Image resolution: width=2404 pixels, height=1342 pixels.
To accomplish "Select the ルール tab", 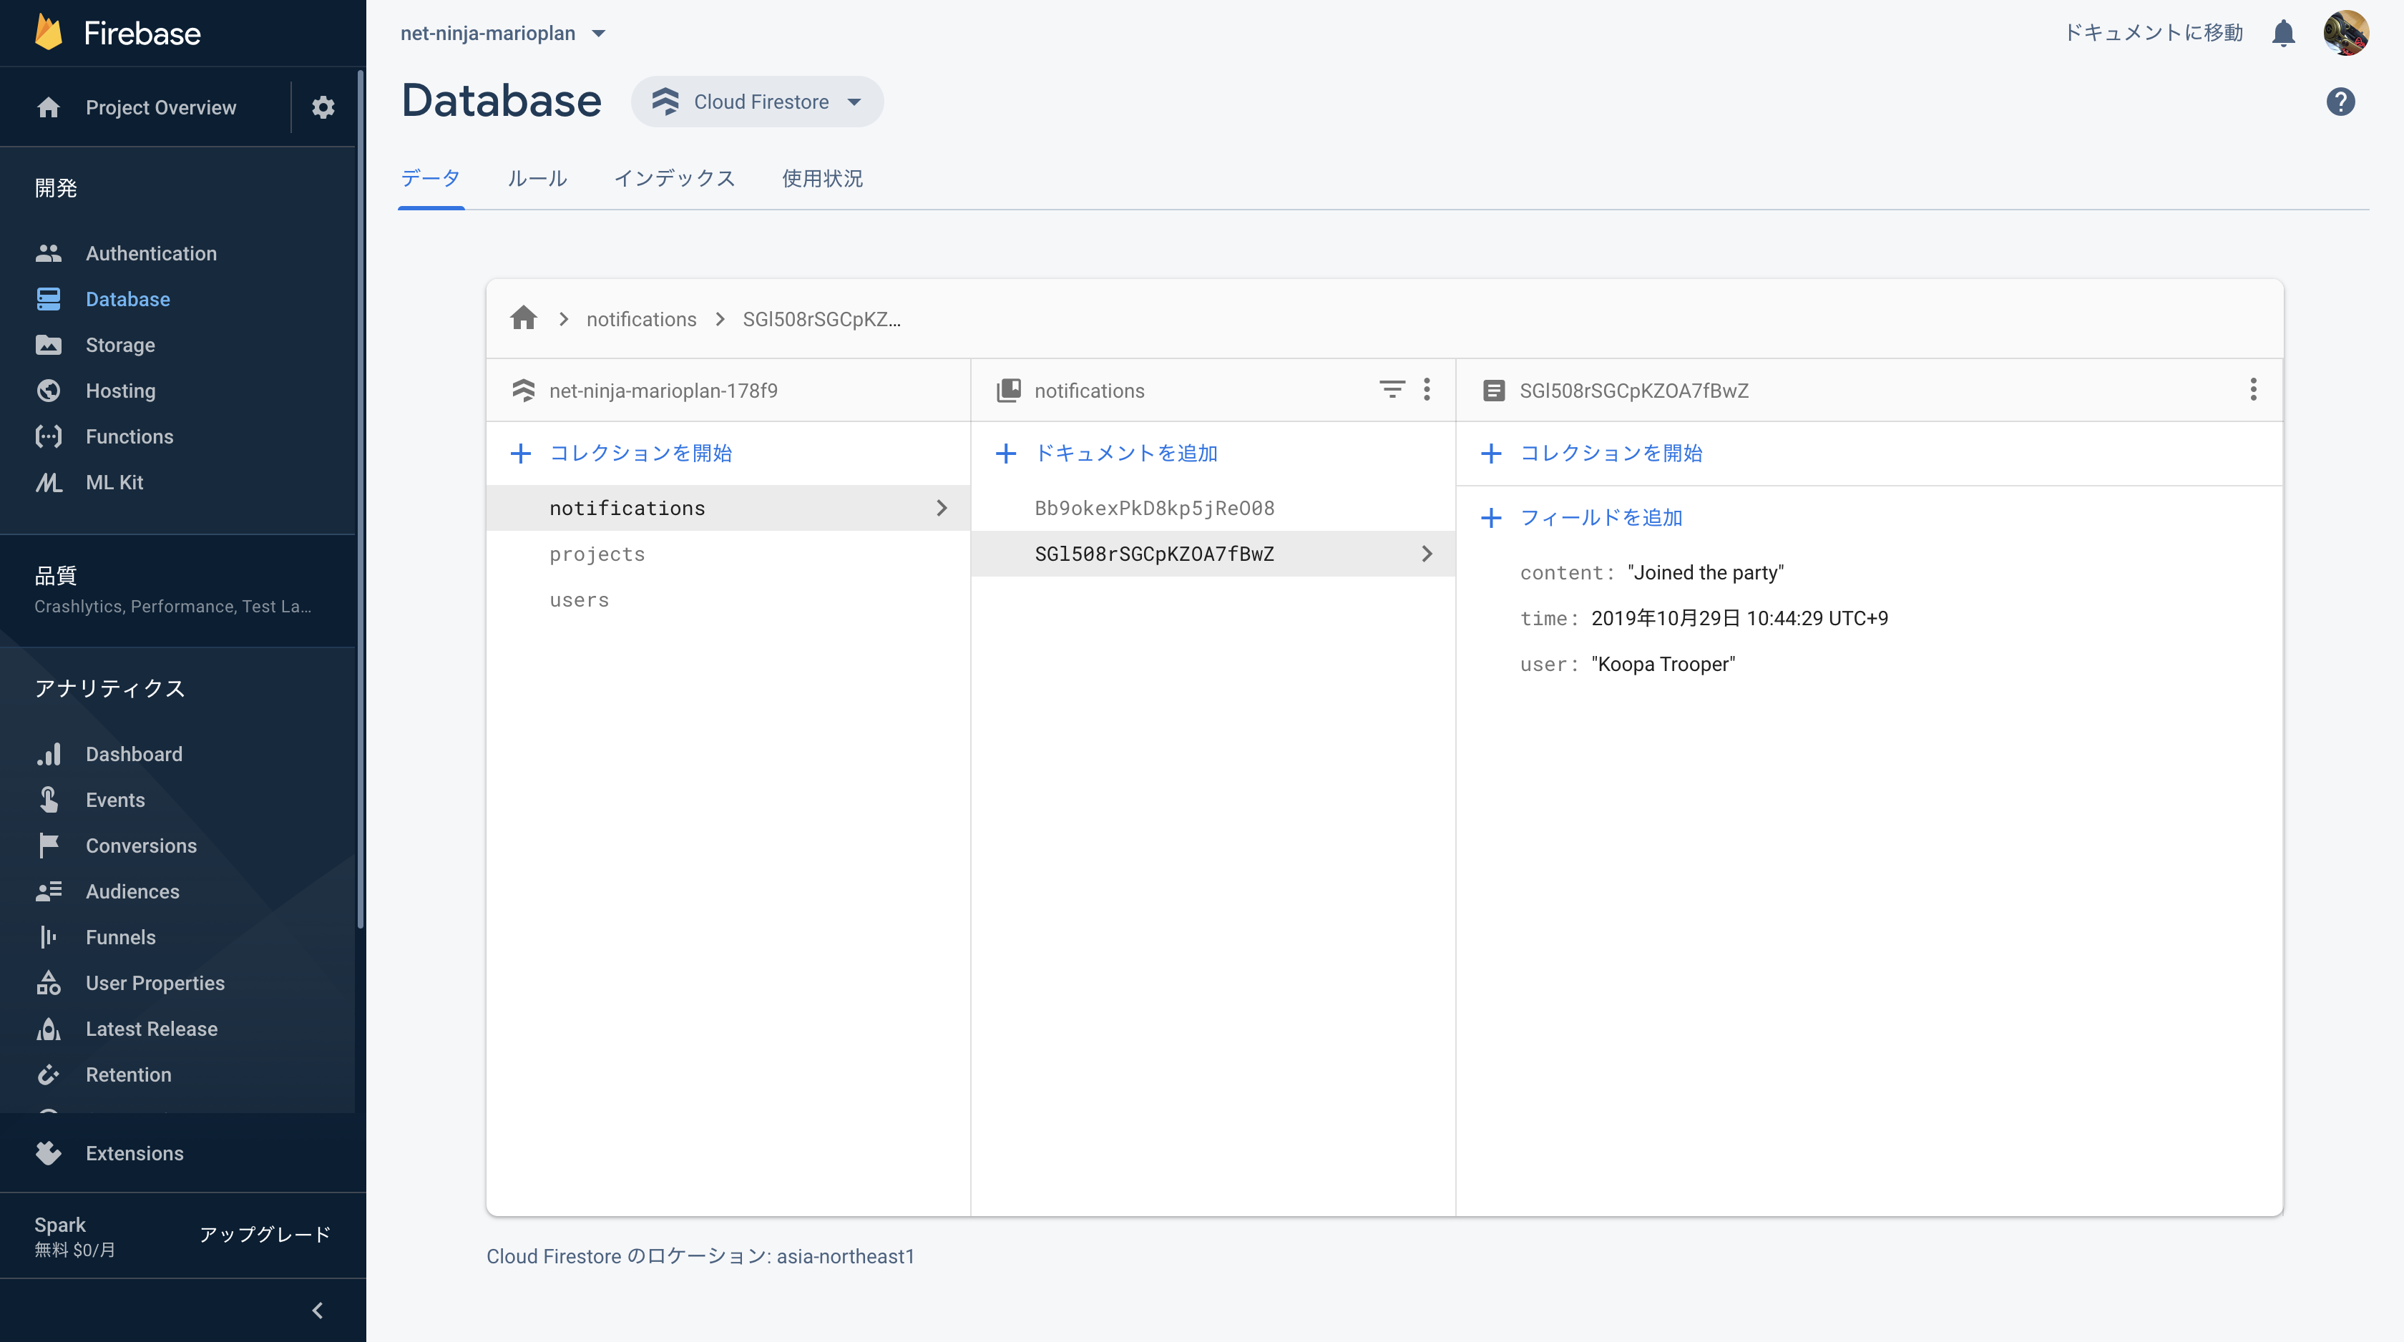I will click(537, 177).
